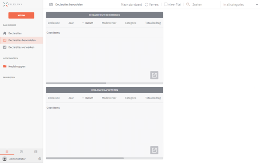
Task: Open the 'In all categories' dropdown
Action: (x=241, y=4)
